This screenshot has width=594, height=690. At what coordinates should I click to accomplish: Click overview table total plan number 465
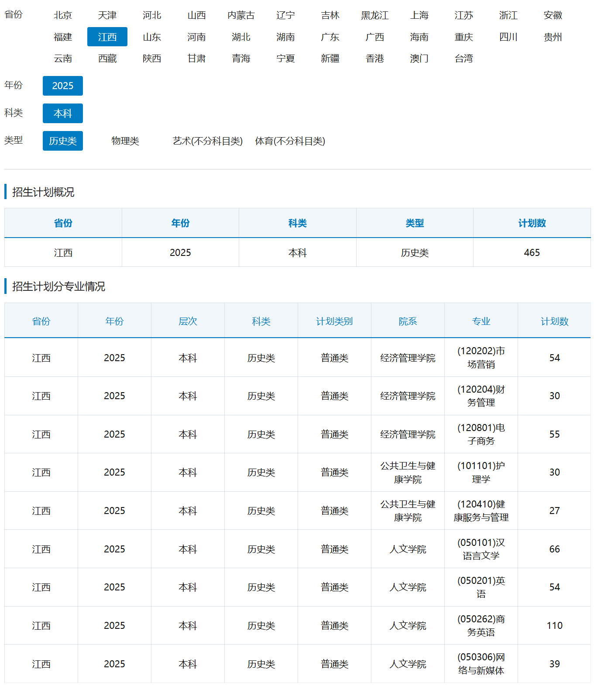tap(532, 253)
